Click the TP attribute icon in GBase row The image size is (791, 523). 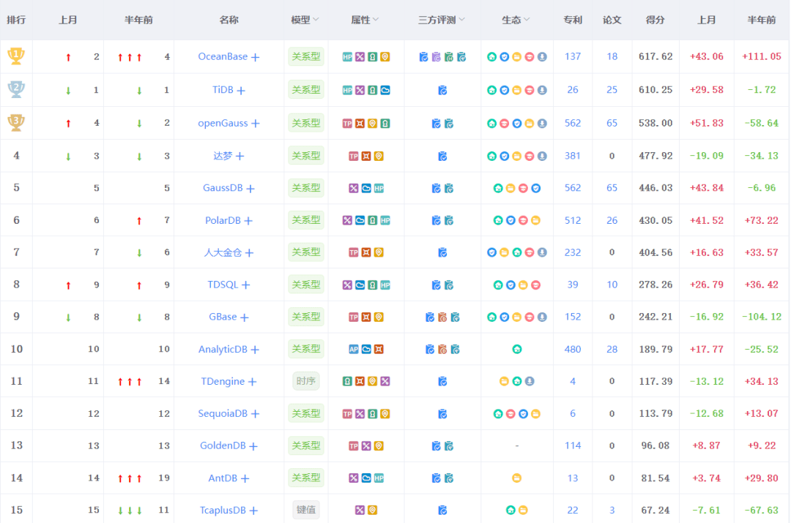(354, 317)
